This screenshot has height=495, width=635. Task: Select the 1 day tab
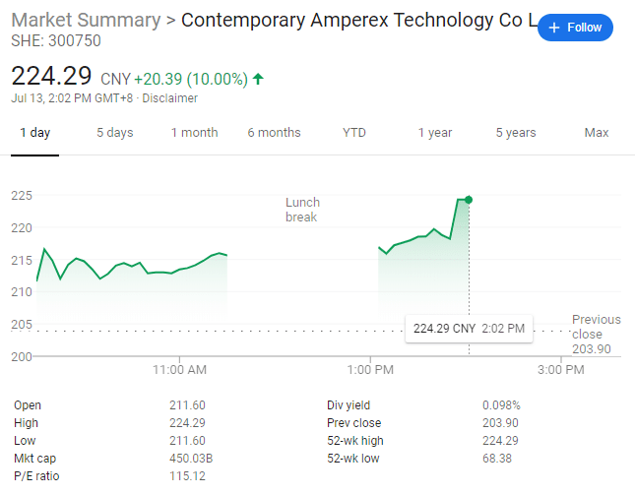[x=34, y=133]
